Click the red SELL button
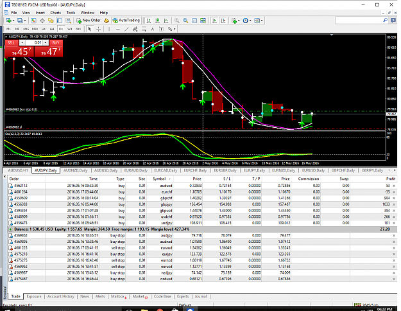This screenshot has width=401, height=311. coord(12,43)
